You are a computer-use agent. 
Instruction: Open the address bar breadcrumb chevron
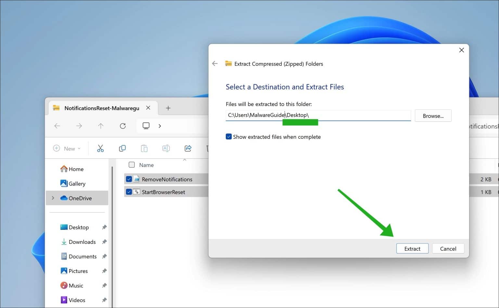click(x=160, y=126)
